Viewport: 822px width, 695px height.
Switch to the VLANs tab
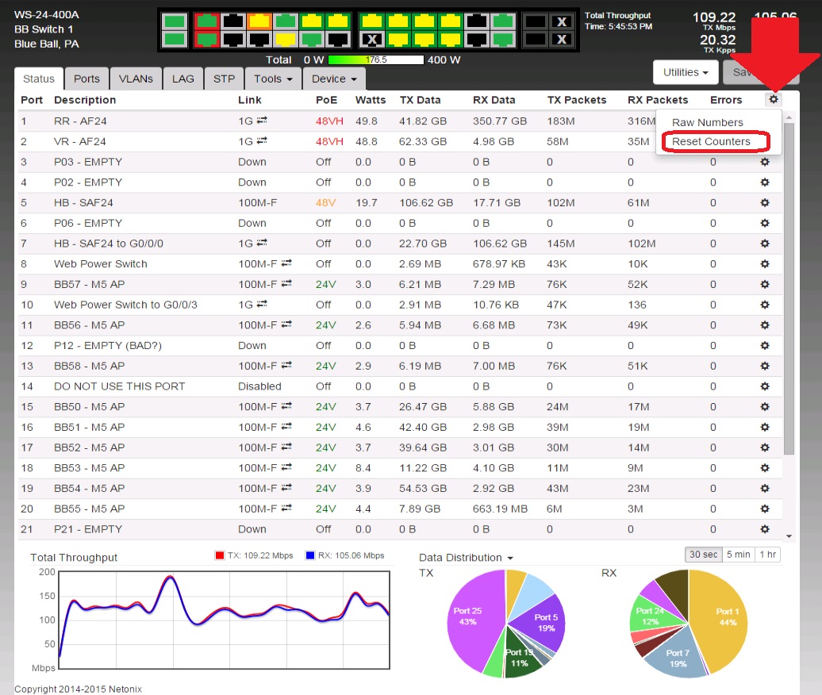tap(136, 79)
